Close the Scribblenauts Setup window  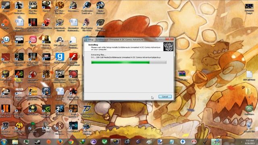[170, 39]
